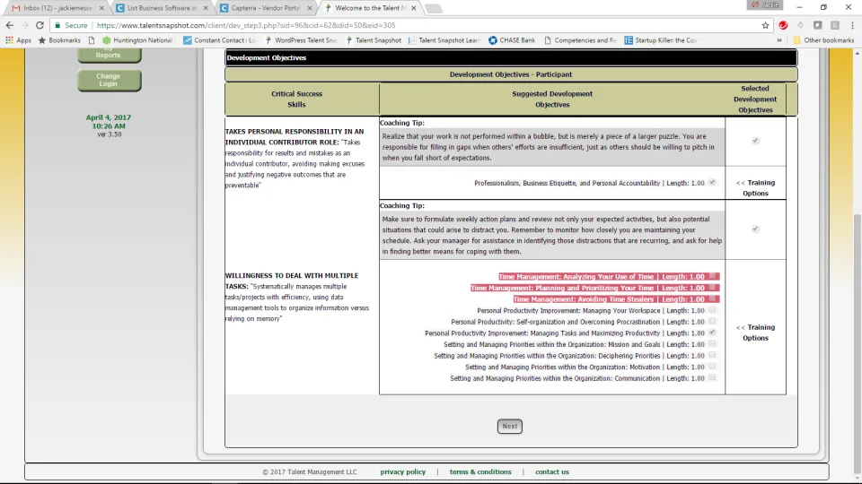Open the Apps grid shortcut
This screenshot has width=862, height=484.
pos(18,40)
